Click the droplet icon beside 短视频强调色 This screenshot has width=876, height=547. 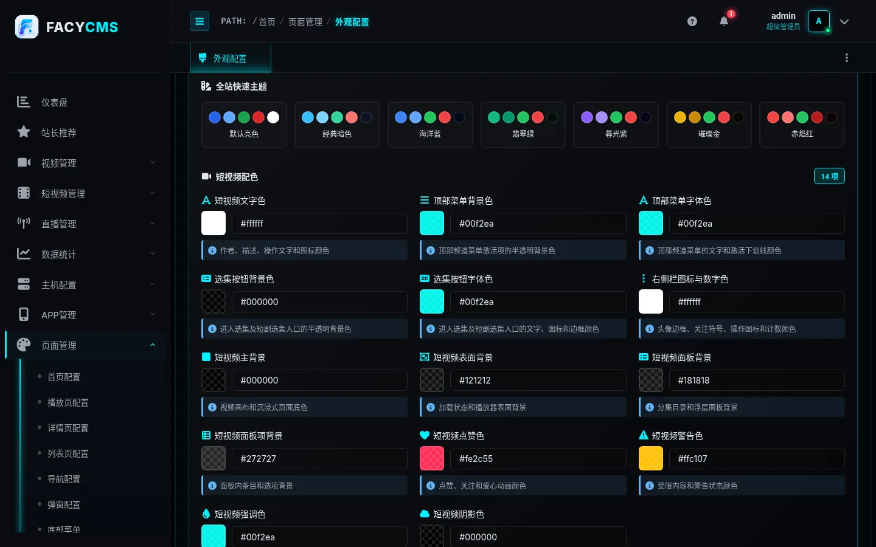pos(206,514)
